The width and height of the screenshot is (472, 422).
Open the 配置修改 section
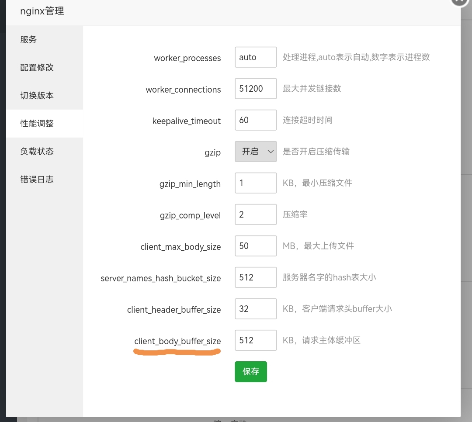[37, 67]
